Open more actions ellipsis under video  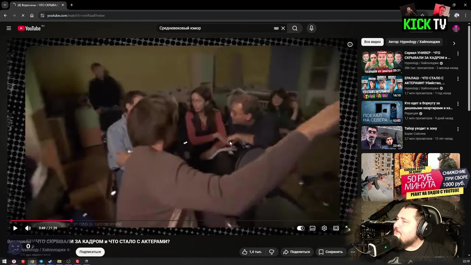point(353,252)
